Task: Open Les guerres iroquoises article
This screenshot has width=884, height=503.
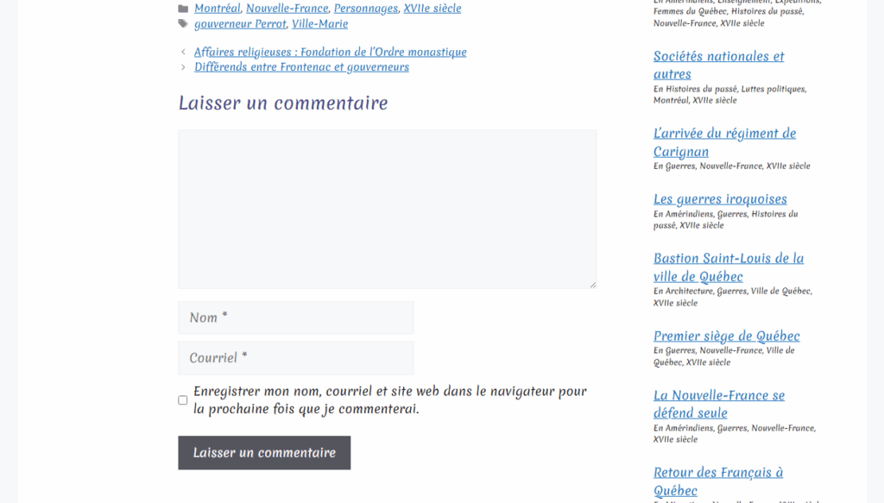Action: [720, 199]
